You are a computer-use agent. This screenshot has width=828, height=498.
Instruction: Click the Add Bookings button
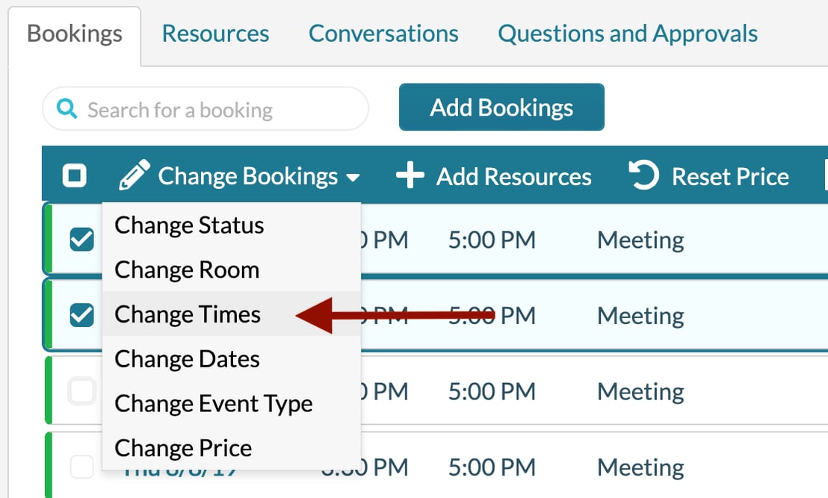[x=501, y=107]
